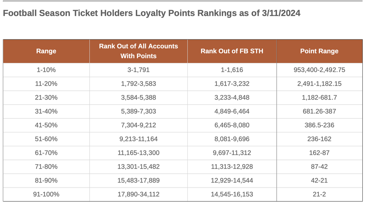Image resolution: width=366 pixels, height=211 pixels.
Task: Click the 8,081-9,696 FB STH rank cell
Action: click(x=232, y=139)
